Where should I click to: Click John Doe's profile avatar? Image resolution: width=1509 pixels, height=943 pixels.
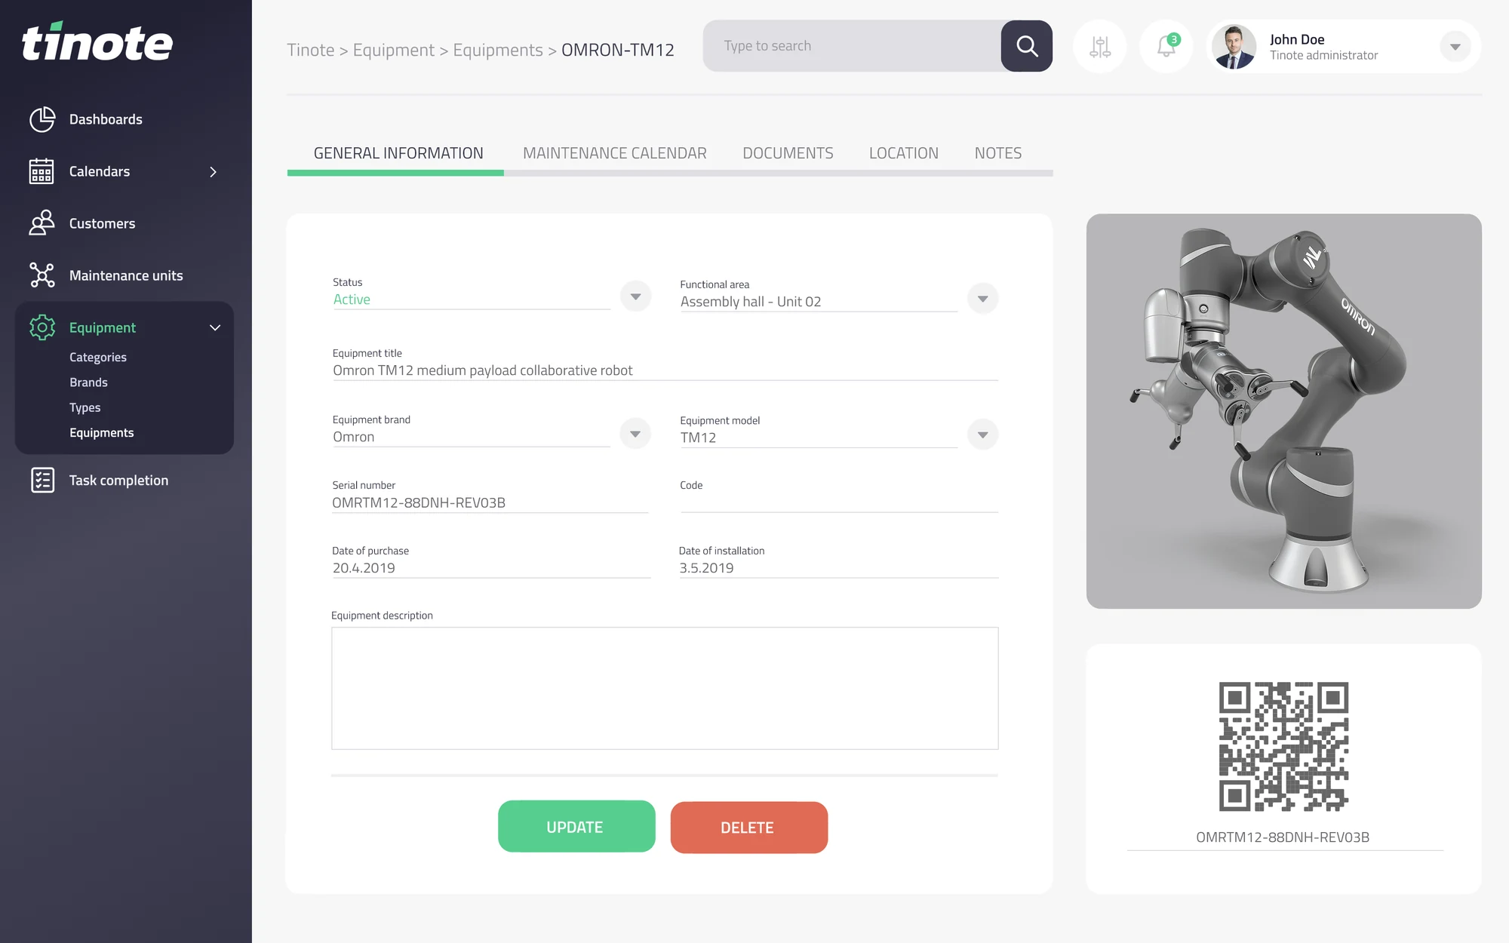1234,47
